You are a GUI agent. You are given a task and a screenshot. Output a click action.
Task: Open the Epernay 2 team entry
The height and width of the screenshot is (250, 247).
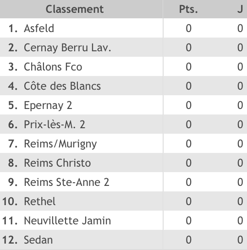click(48, 105)
